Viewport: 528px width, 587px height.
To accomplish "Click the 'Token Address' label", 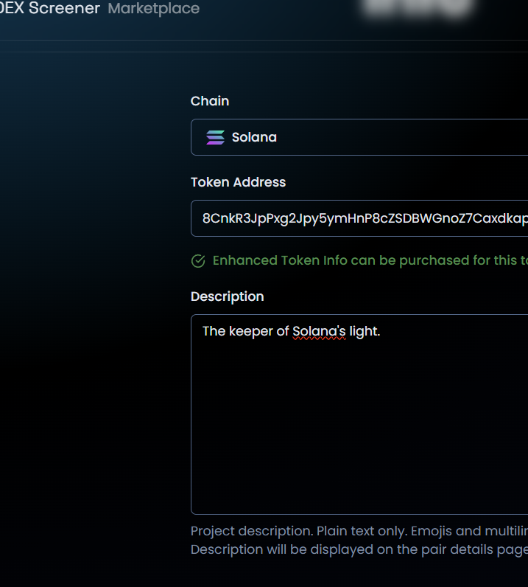I will point(238,182).
